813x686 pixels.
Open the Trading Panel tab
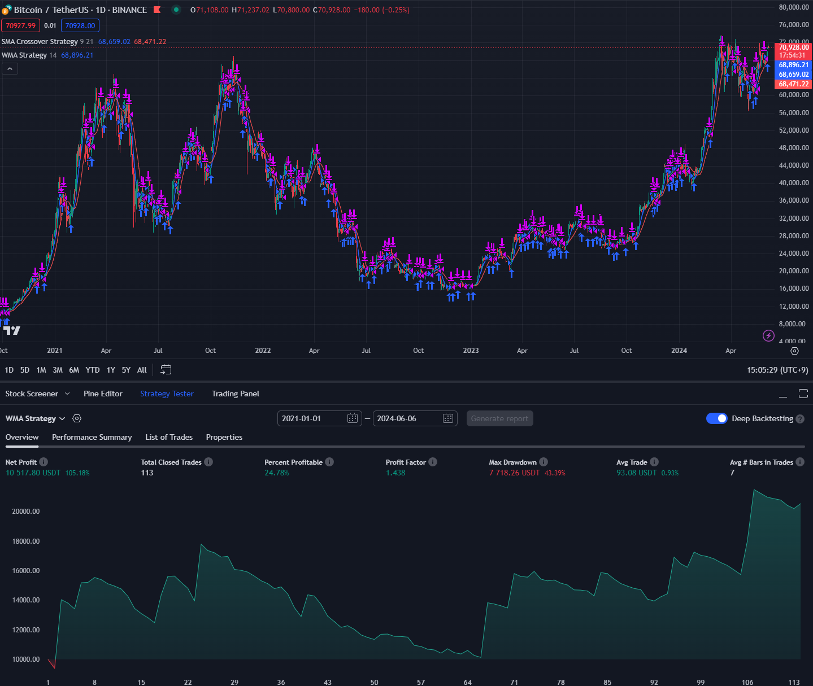tap(236, 394)
